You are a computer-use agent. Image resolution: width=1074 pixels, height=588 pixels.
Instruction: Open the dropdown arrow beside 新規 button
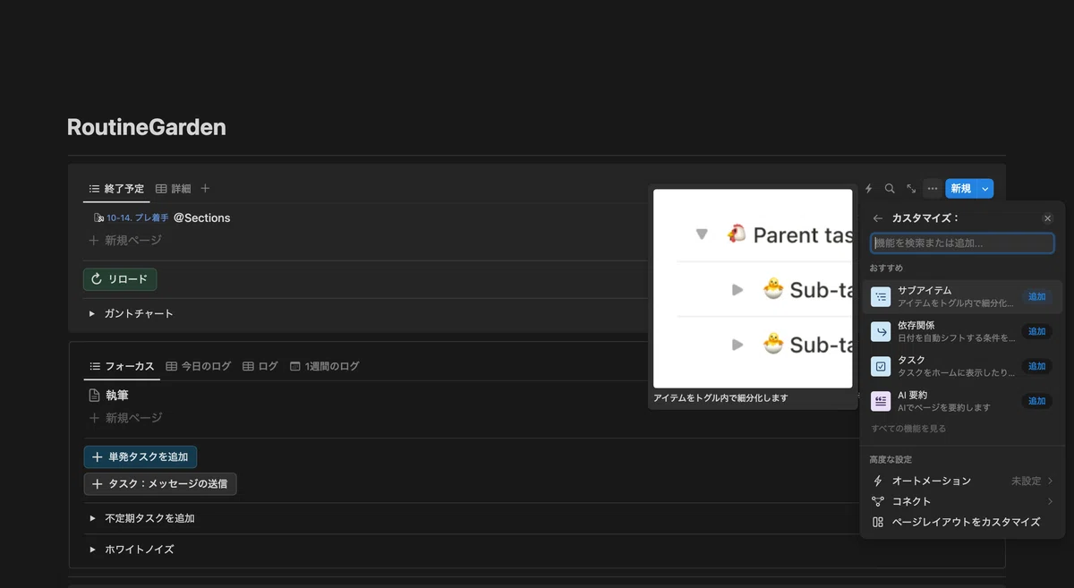(985, 189)
